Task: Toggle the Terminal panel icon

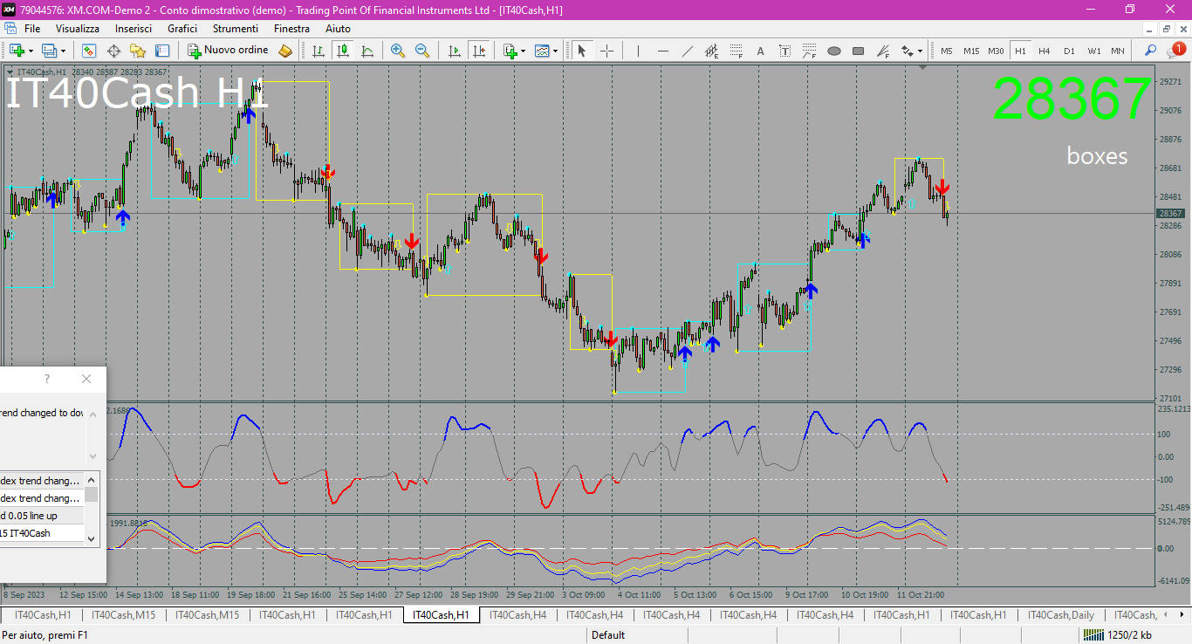Action: coord(162,51)
